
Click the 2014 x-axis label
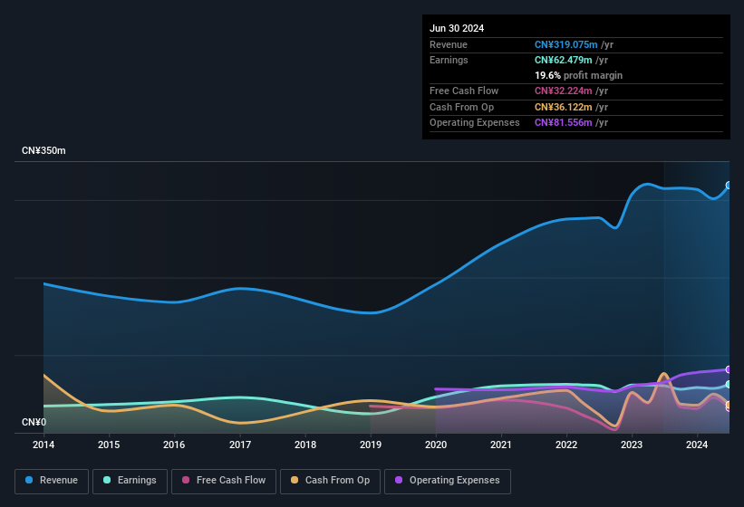pos(43,445)
